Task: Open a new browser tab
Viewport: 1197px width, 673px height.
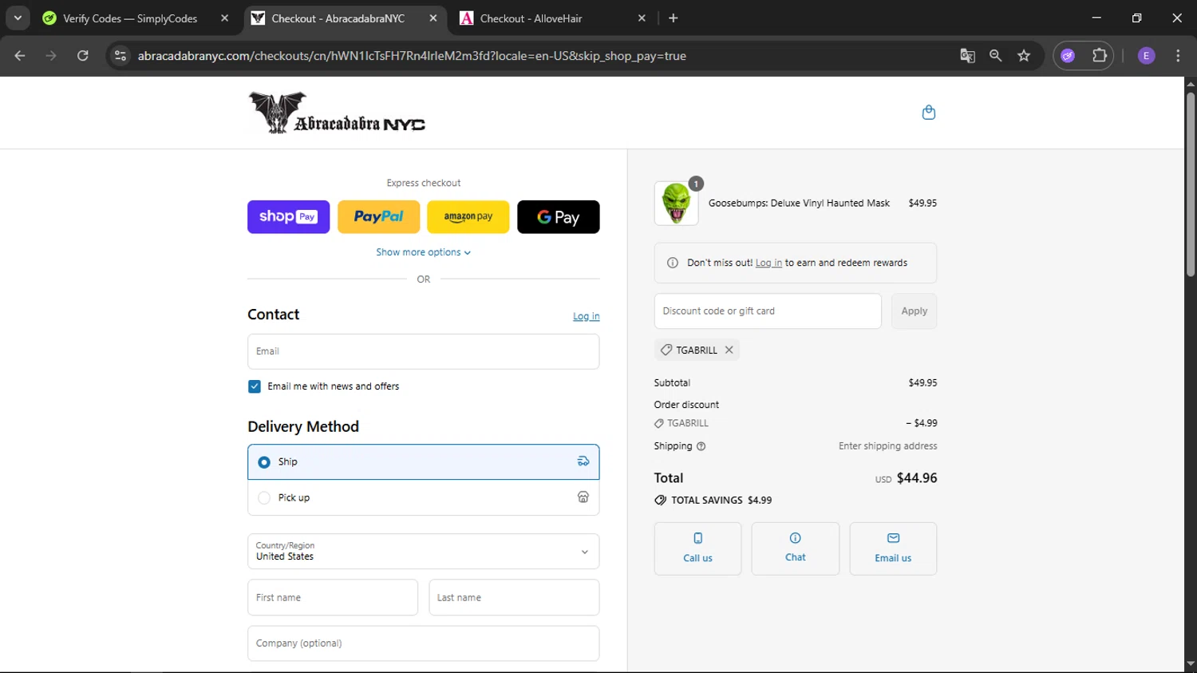Action: pyautogui.click(x=673, y=18)
